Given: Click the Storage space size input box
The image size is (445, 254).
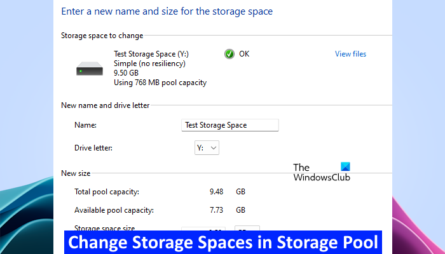Looking at the screenshot, I should point(207,229).
